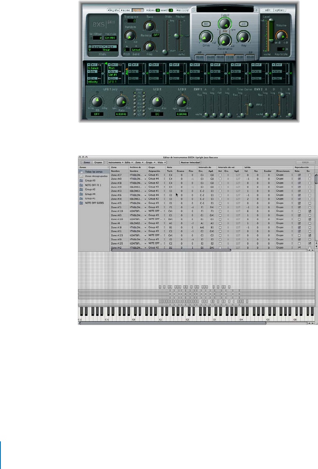Click the plus button right of the instrument display

pos(256,10)
